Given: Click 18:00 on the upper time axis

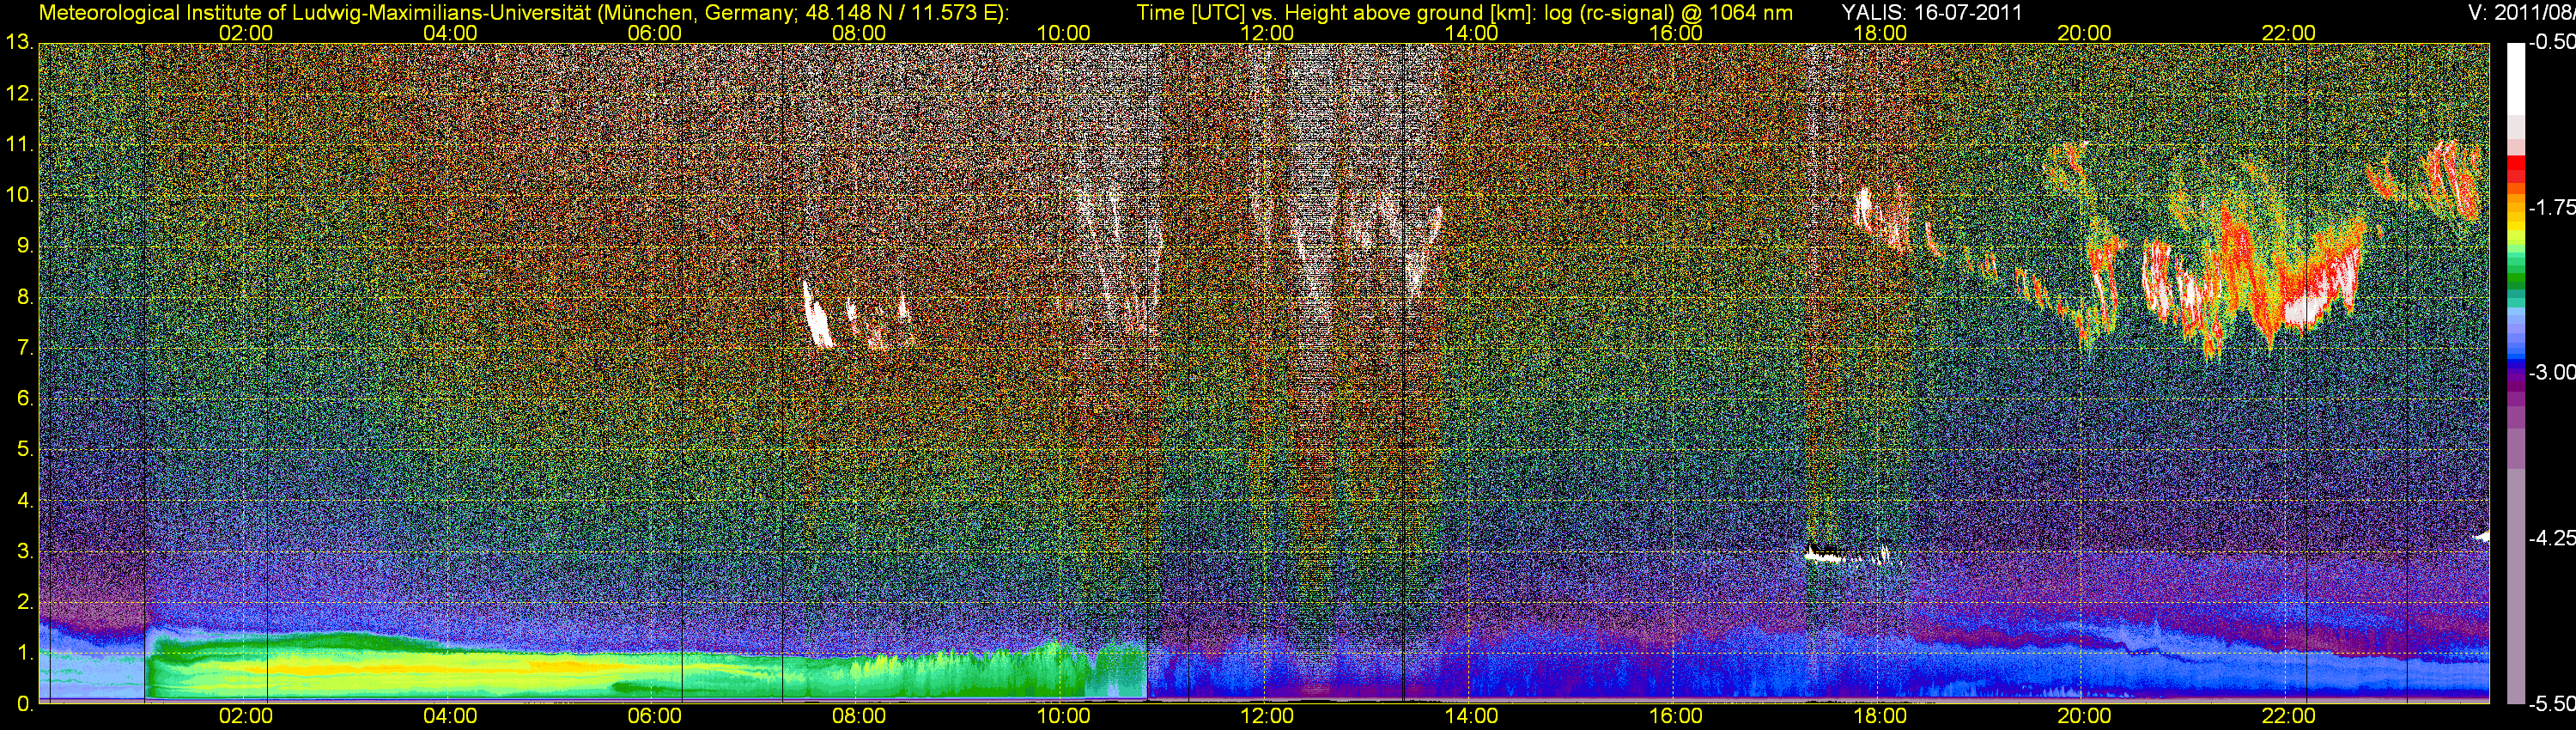Looking at the screenshot, I should pos(1880,33).
